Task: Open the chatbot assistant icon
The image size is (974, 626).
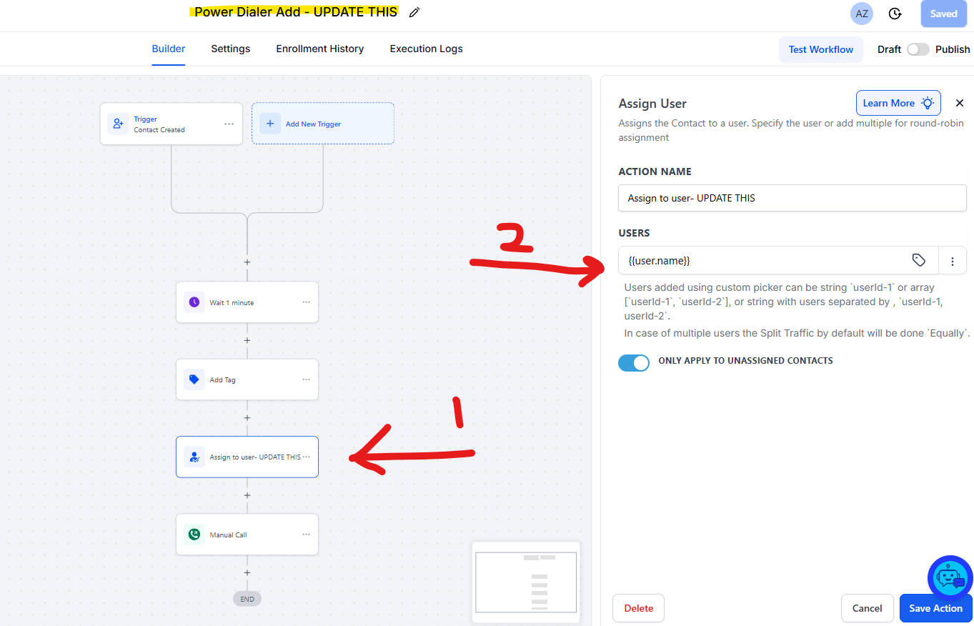Action: pos(950,577)
